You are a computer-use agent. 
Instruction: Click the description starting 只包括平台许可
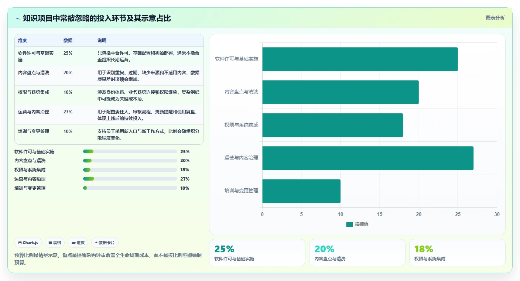click(x=148, y=56)
